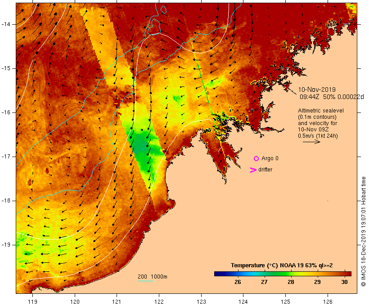
Task: Click the IMOS copyright timestamp text
Action: (x=363, y=231)
